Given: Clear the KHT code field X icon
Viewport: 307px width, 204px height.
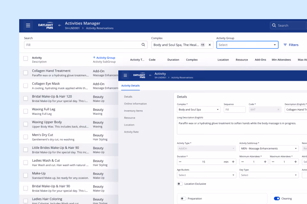Looking at the screenshot, I should [278, 110].
